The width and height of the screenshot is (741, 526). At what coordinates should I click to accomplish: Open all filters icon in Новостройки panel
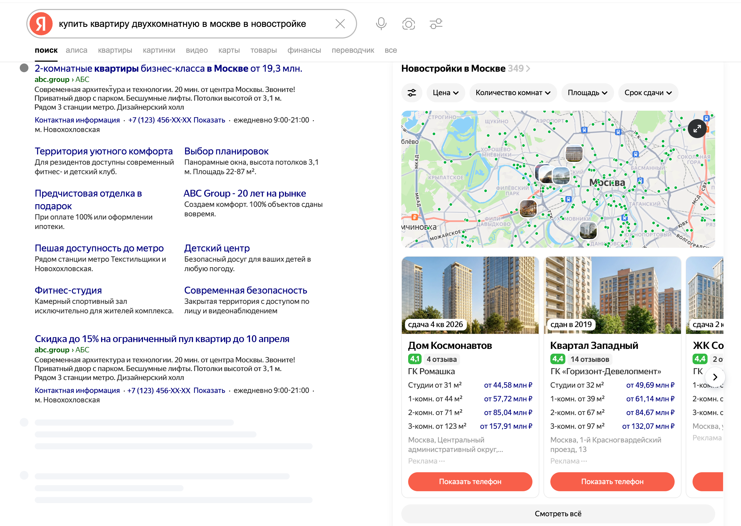tap(412, 93)
